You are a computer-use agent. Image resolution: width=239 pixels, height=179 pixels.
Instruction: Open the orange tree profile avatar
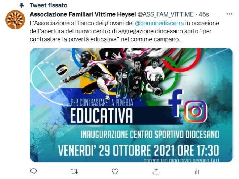tap(15, 20)
